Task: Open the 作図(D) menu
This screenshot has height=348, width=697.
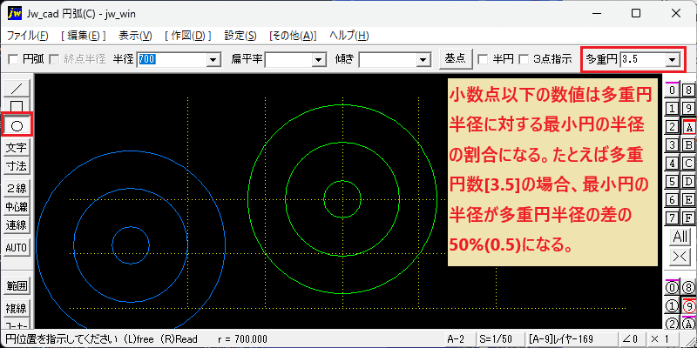Action: tap(188, 36)
